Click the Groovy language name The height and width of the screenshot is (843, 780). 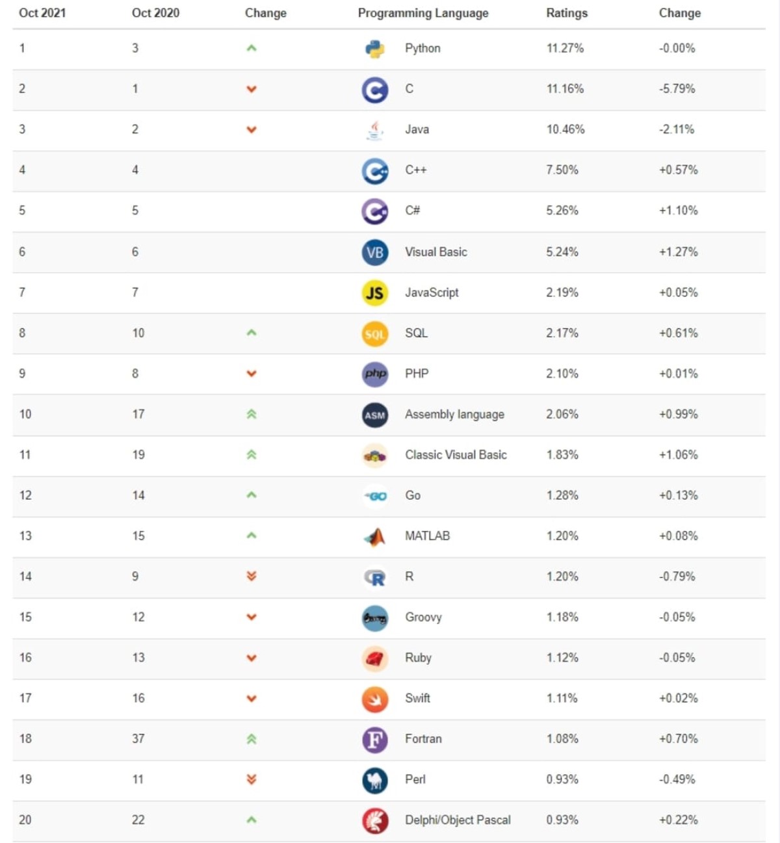[x=423, y=617]
